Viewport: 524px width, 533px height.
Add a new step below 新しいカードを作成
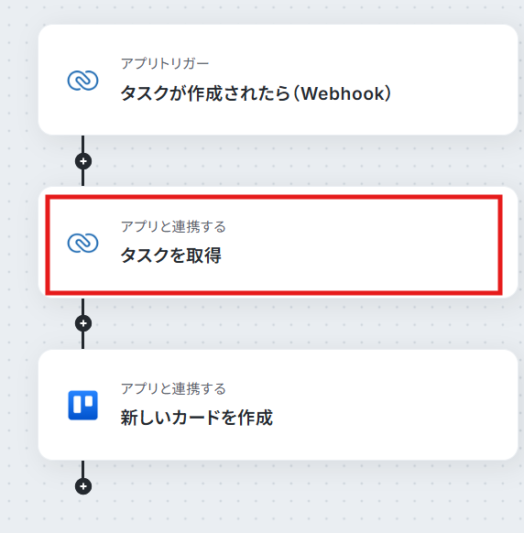click(x=83, y=486)
